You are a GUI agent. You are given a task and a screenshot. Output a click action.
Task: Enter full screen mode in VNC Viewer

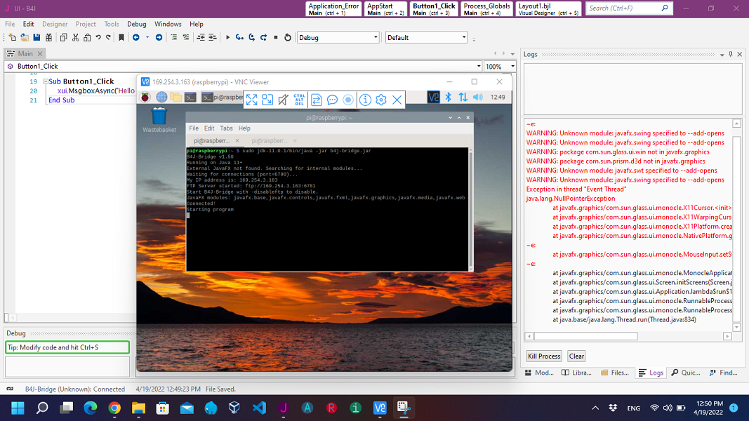[251, 100]
